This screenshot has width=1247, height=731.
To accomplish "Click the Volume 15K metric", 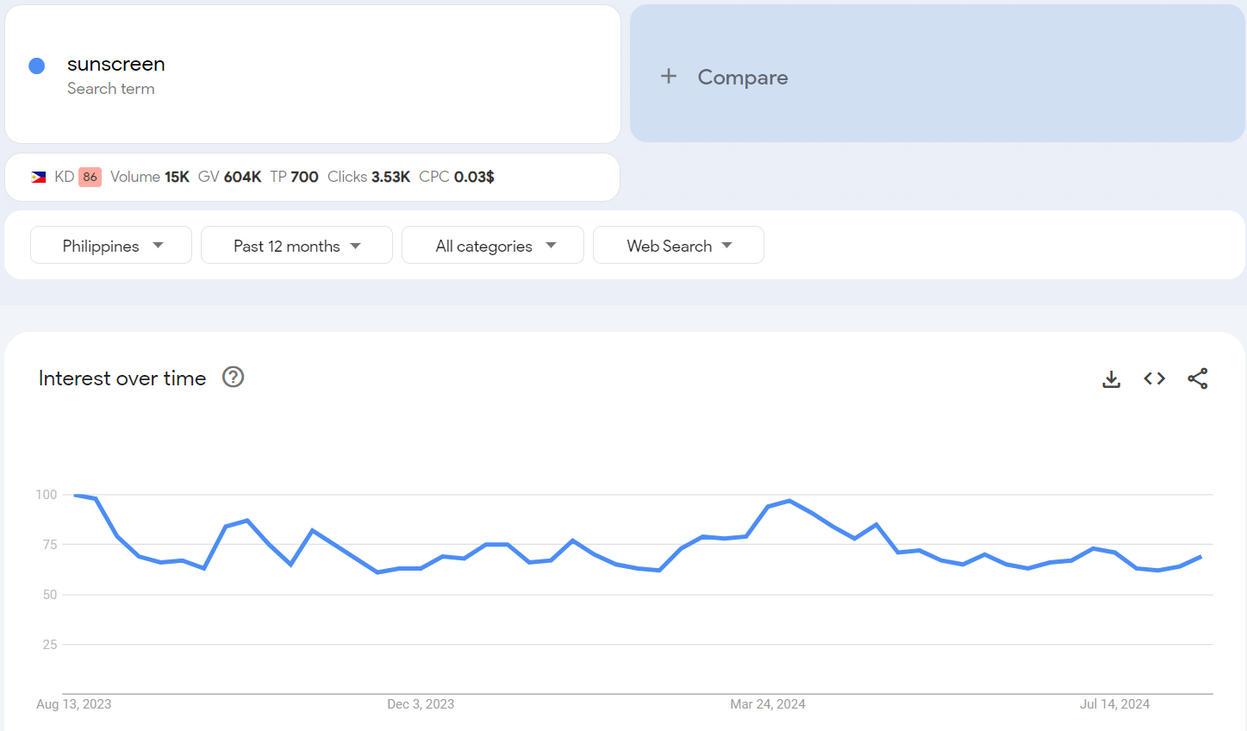I will coord(150,177).
